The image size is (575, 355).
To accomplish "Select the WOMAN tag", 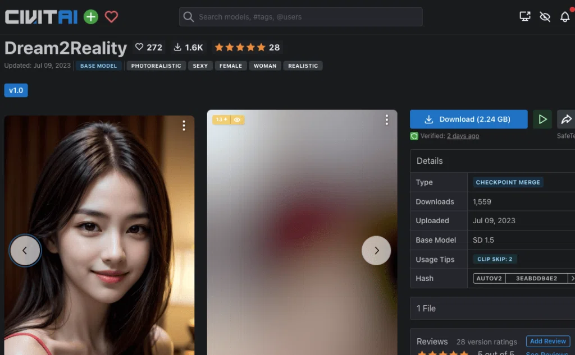I will click(x=265, y=66).
